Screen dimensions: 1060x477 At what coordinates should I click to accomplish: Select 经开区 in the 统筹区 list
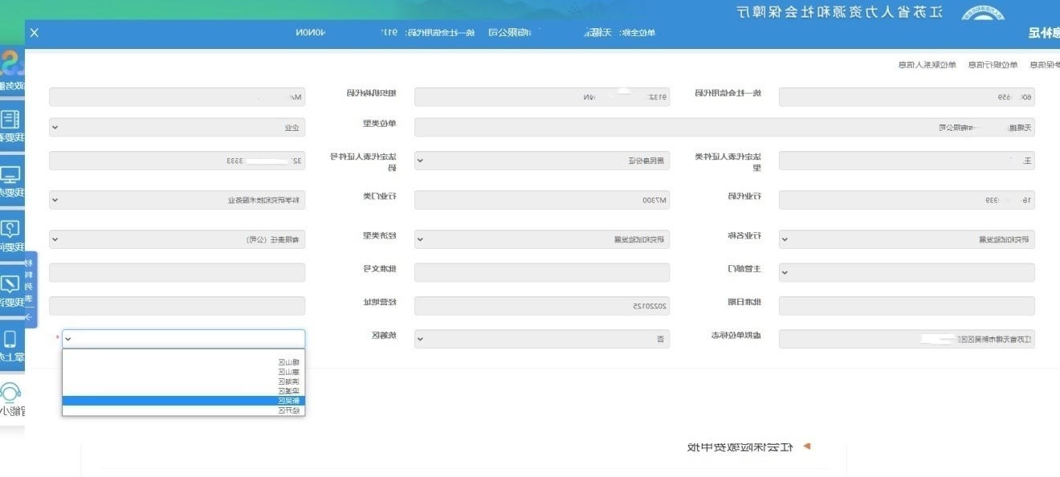coord(184,410)
